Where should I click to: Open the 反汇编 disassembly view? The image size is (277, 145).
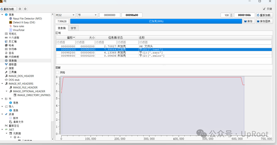[11, 42]
